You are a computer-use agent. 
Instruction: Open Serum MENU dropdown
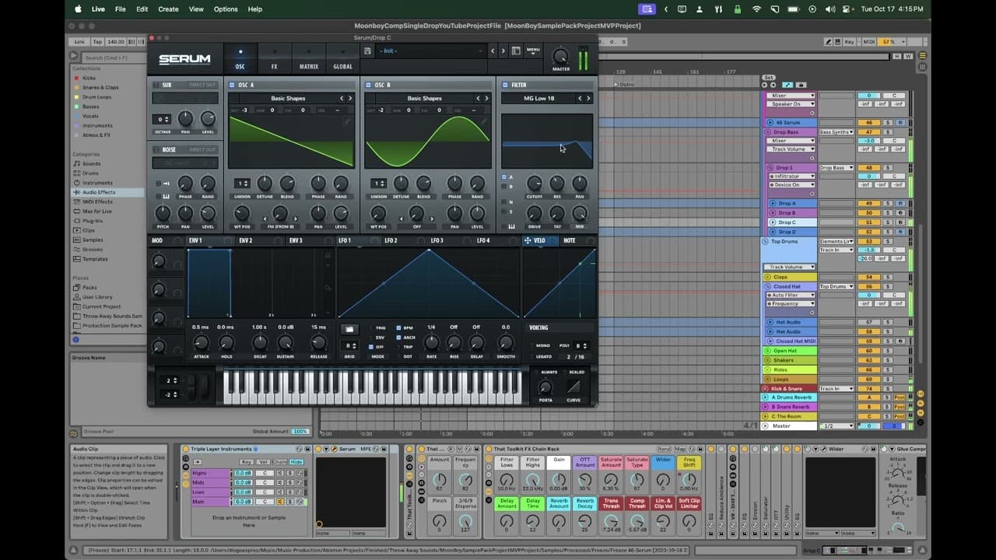tap(533, 51)
